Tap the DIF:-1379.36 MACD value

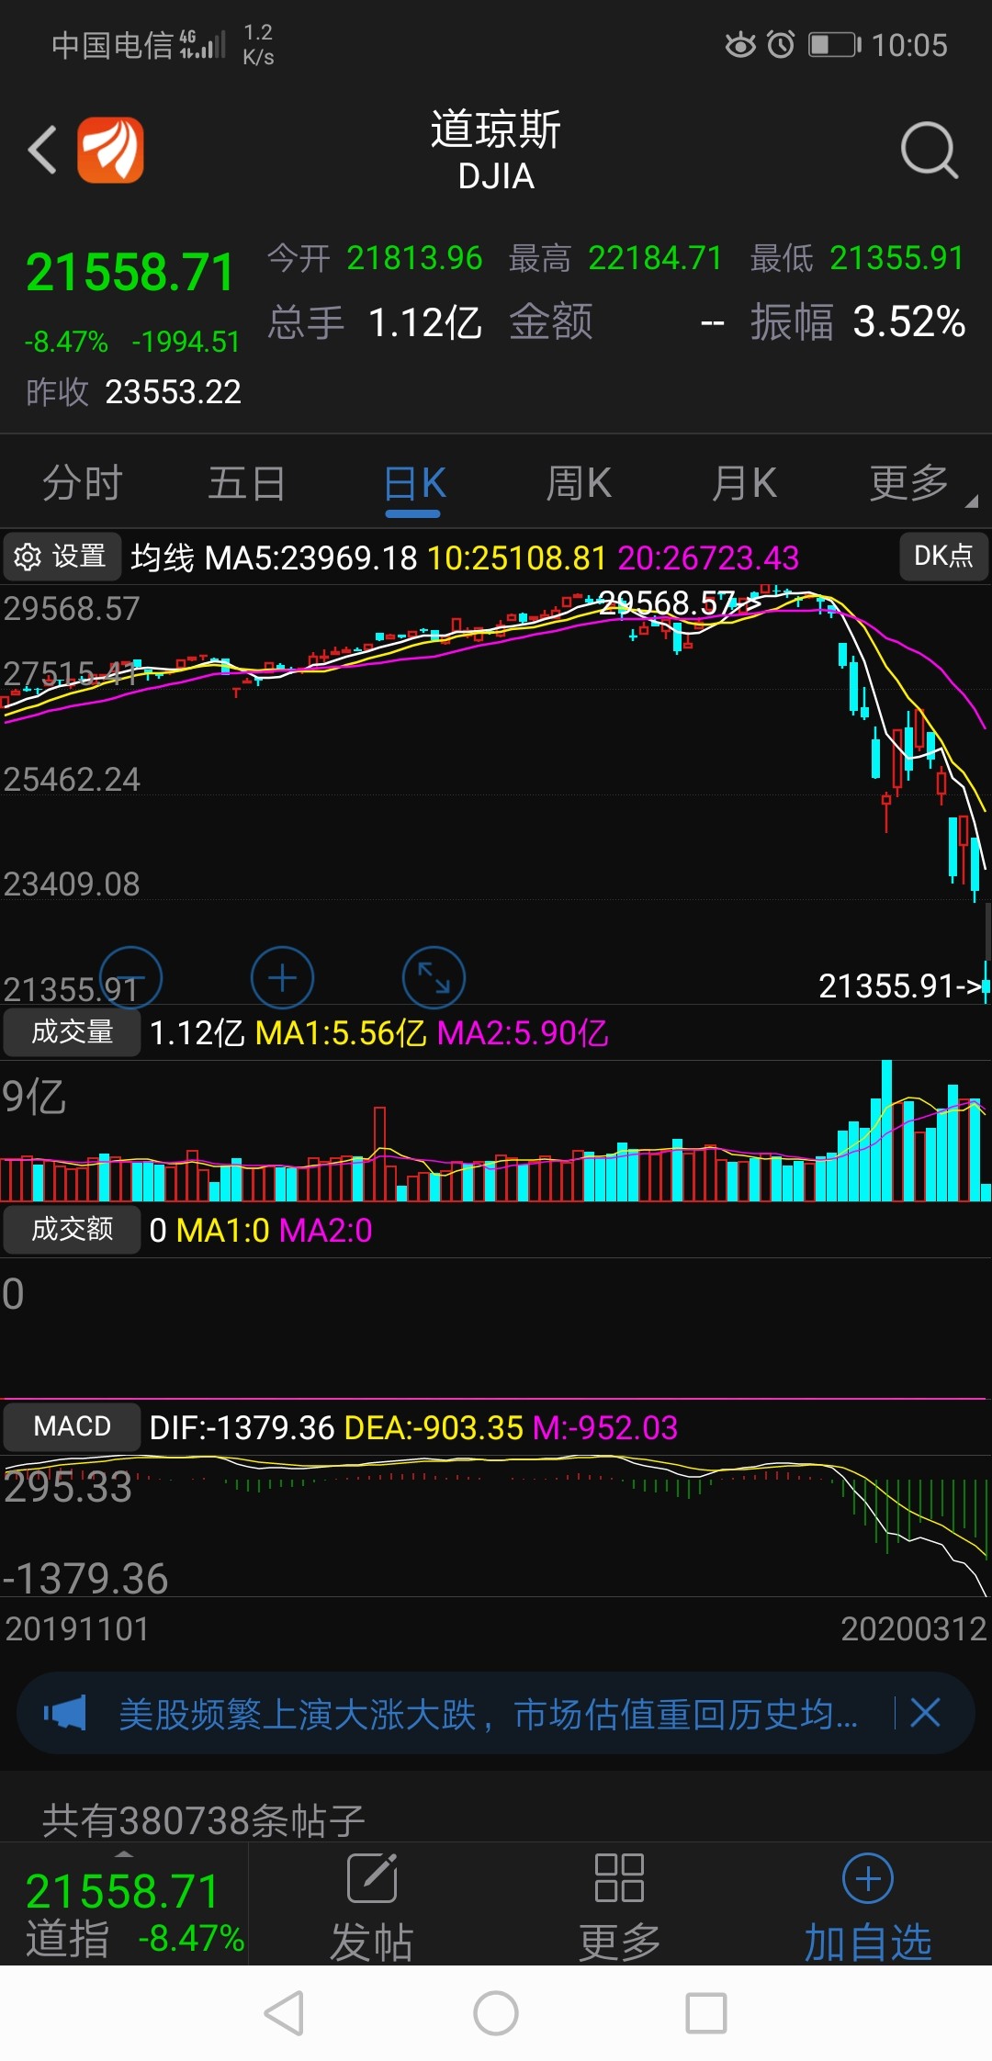pos(242,1427)
